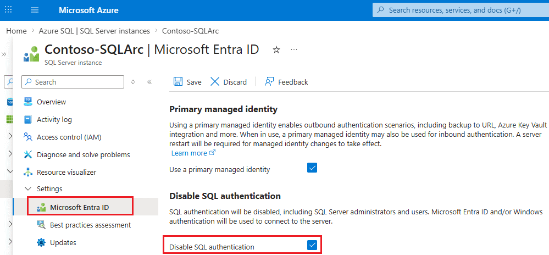The image size is (549, 255).
Task: Click the Updates gear icon
Action: tap(41, 242)
